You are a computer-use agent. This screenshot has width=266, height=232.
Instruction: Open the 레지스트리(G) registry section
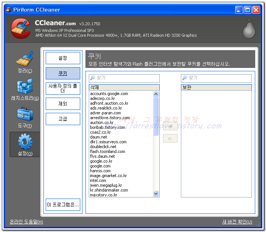pos(25,90)
